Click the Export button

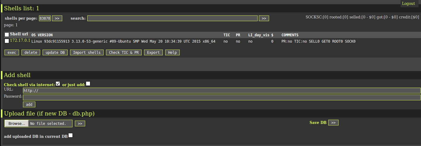(x=153, y=53)
